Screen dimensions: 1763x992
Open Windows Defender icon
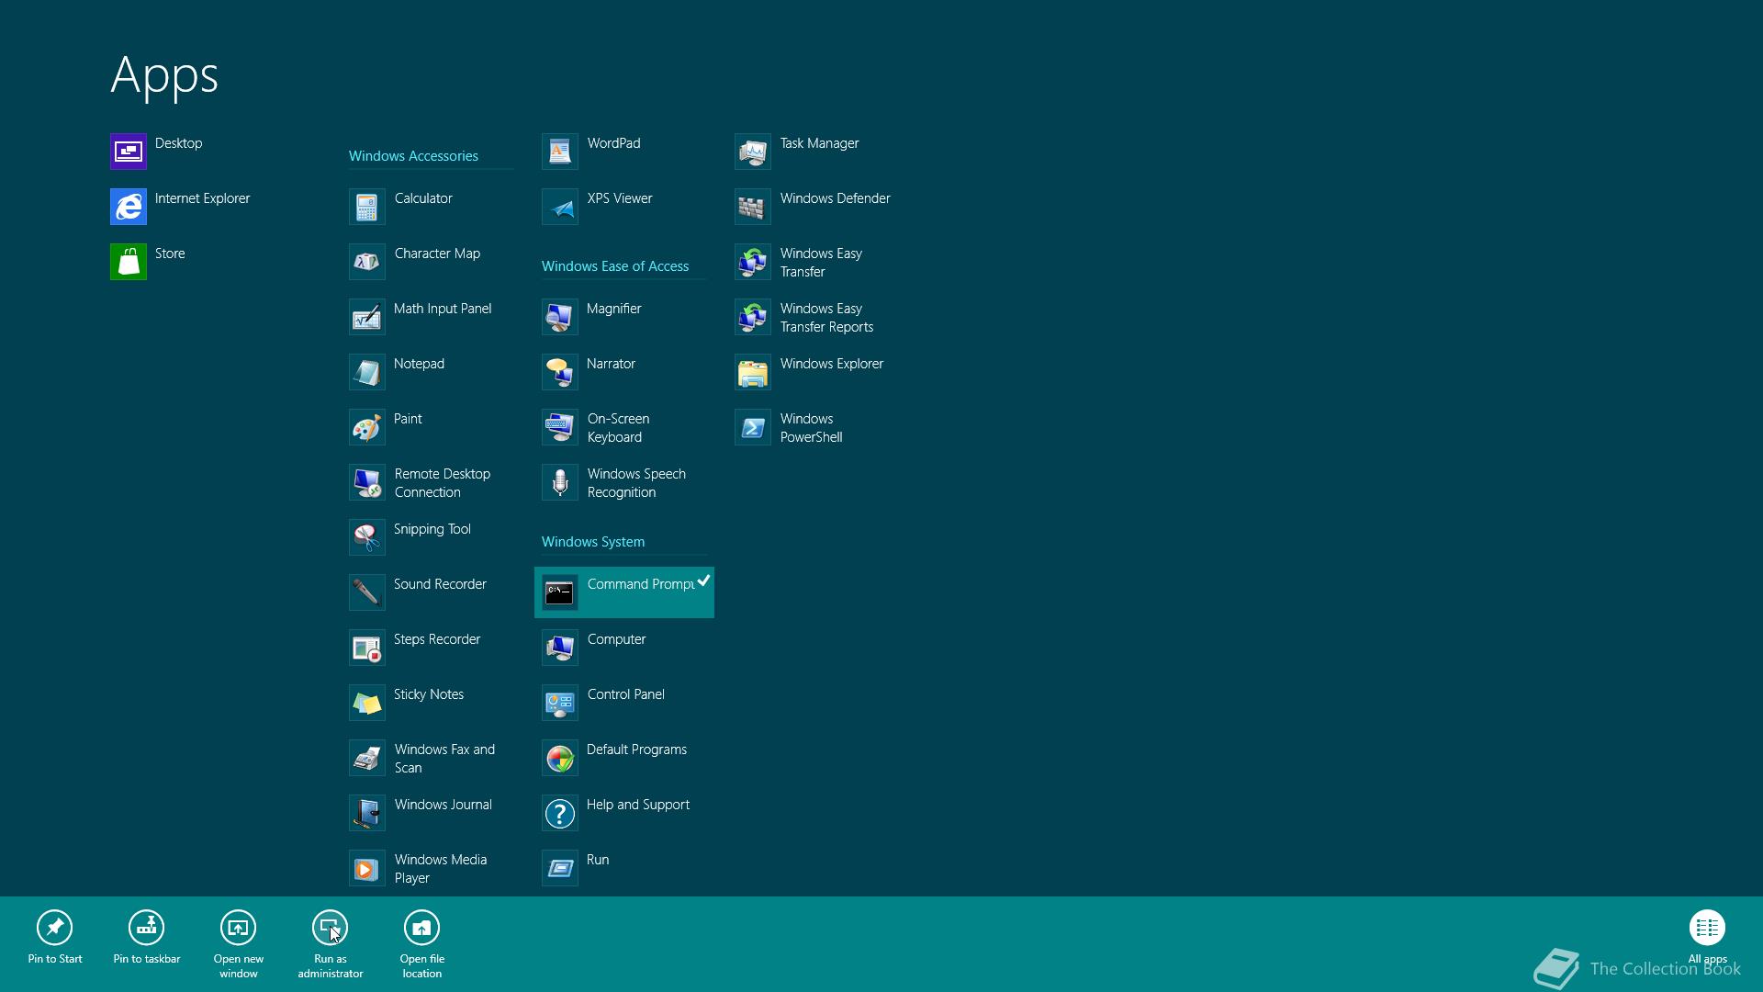753,207
